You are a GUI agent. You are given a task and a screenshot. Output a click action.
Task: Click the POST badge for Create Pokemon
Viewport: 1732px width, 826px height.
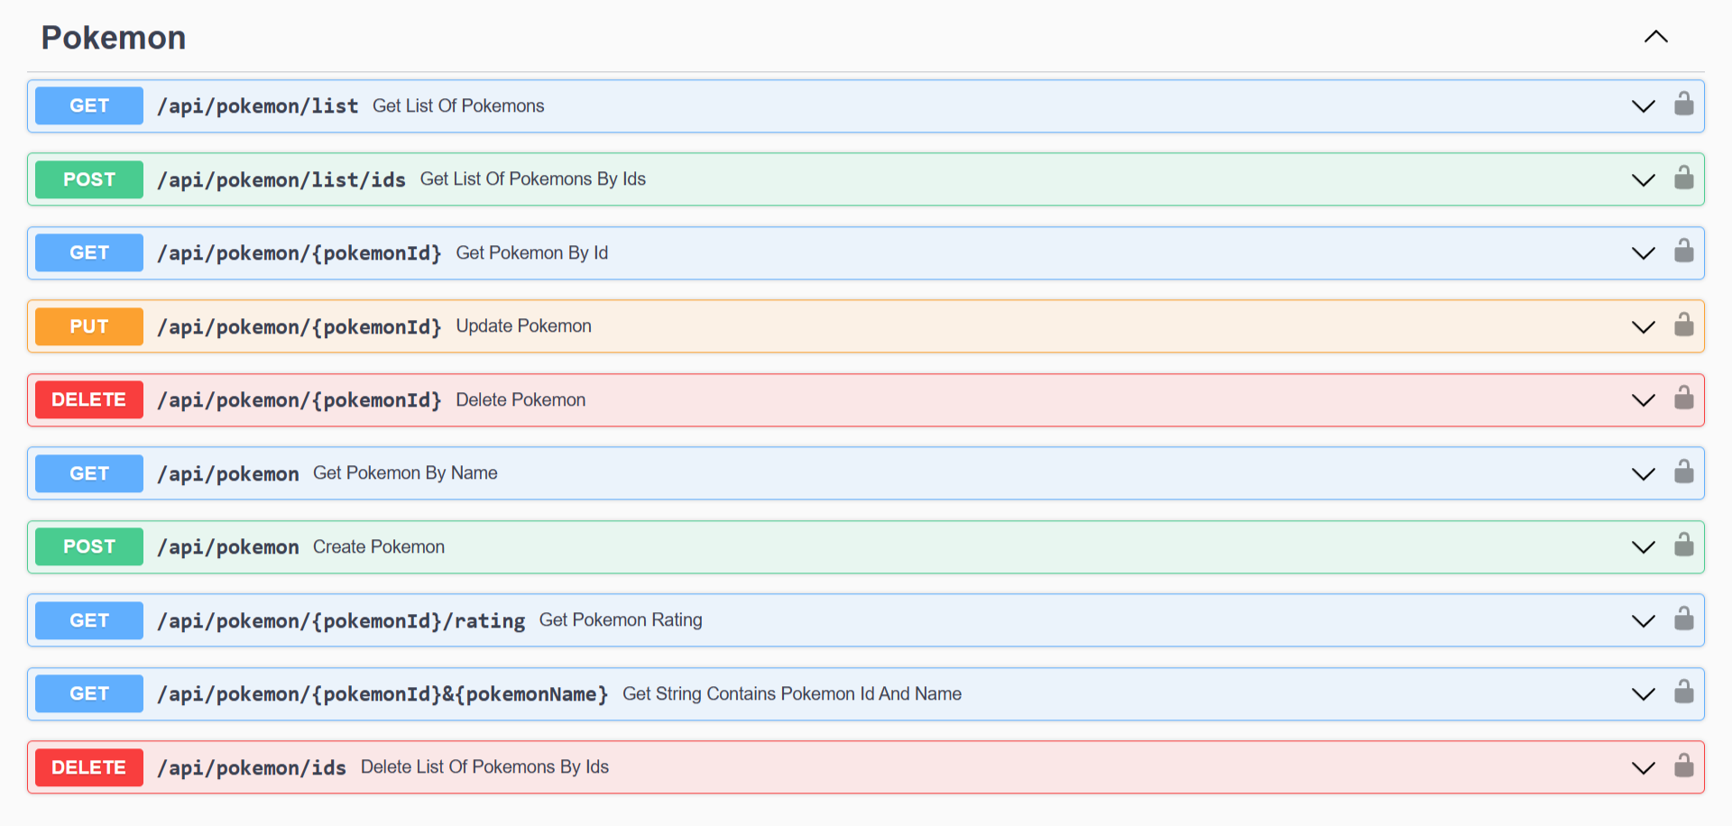point(88,546)
